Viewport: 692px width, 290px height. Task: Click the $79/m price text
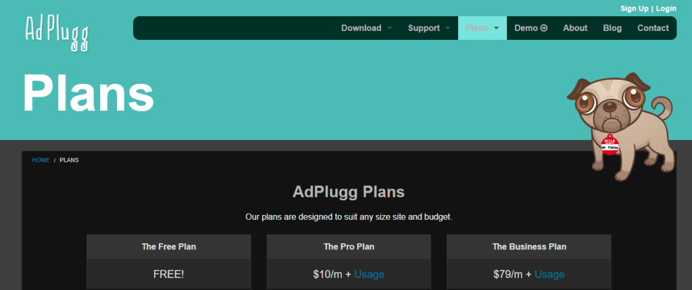(x=508, y=274)
